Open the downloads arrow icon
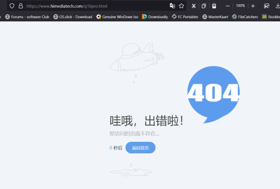 pyautogui.click(x=277, y=6)
